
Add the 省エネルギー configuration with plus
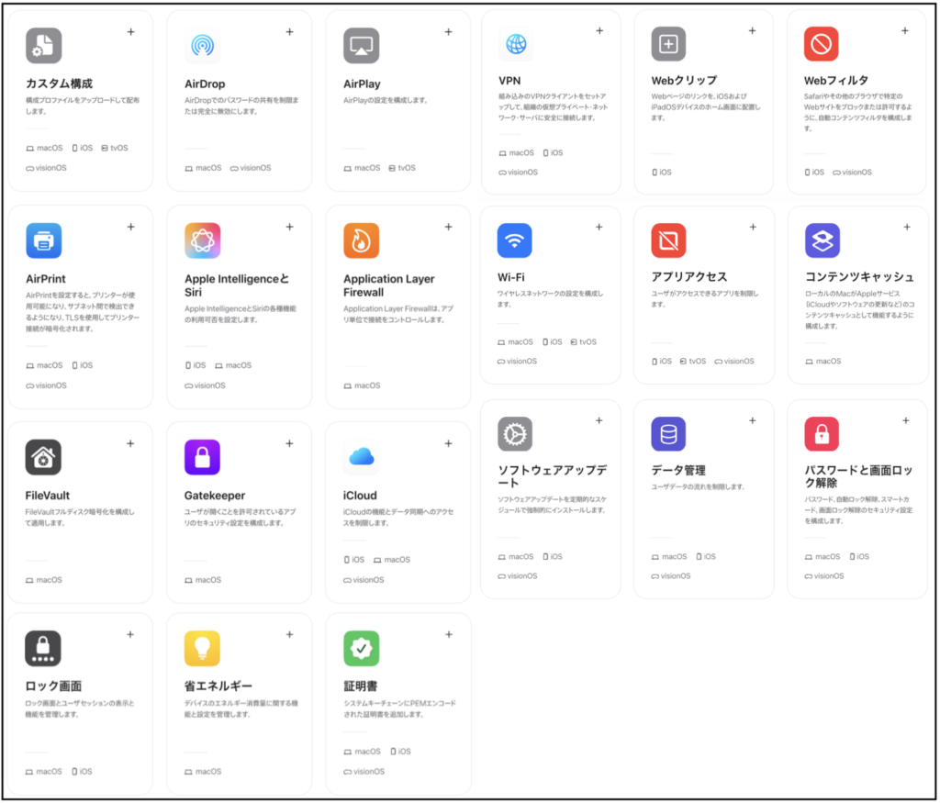(289, 635)
